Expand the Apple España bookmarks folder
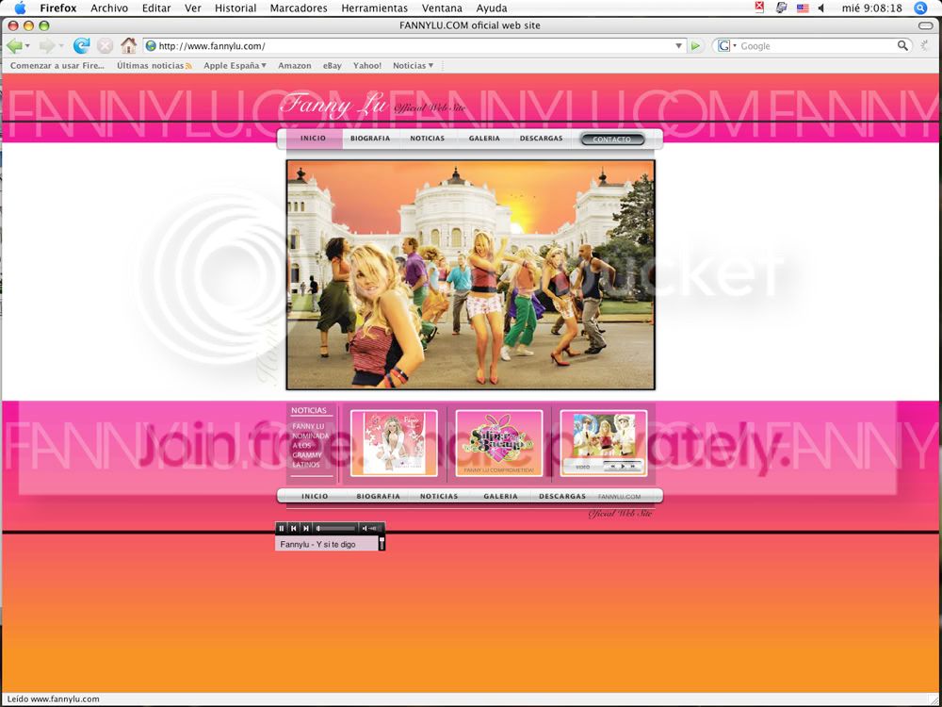This screenshot has height=707, width=942. point(235,66)
